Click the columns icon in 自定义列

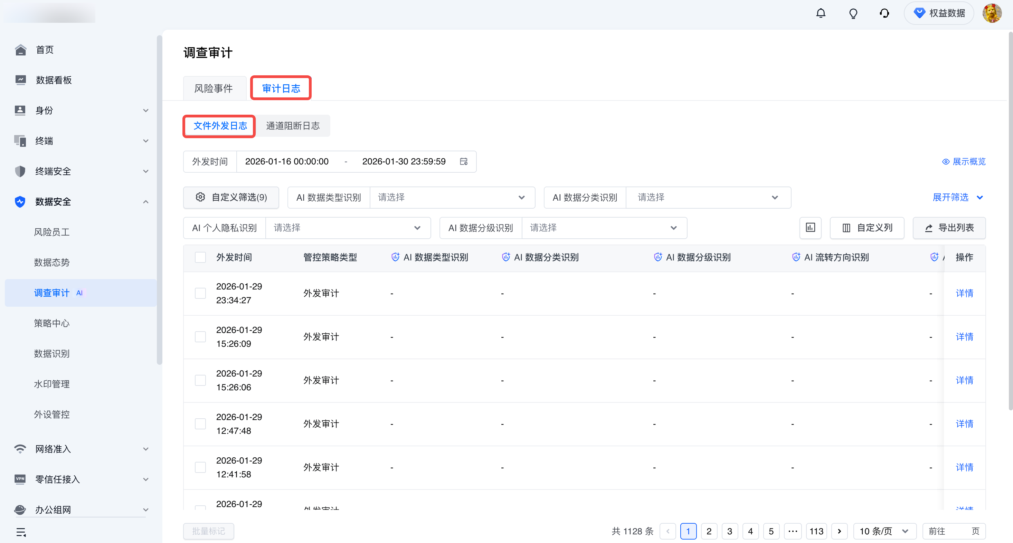[x=846, y=228]
